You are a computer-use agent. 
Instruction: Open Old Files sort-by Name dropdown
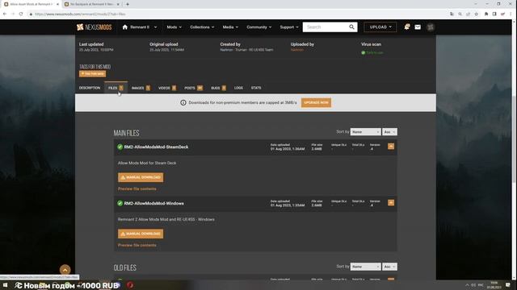click(x=365, y=267)
